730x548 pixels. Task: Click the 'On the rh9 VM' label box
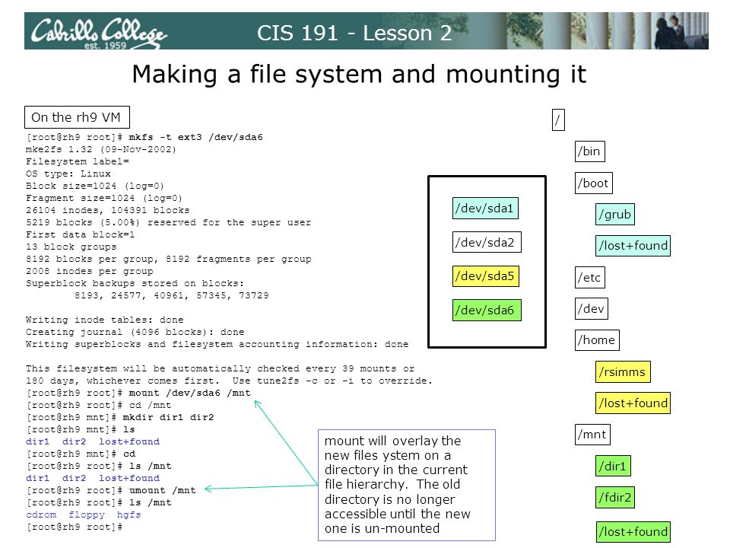[x=77, y=117]
